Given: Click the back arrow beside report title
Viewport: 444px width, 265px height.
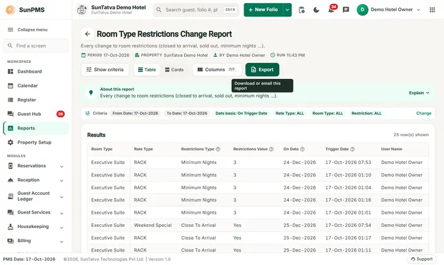Looking at the screenshot, I should coord(88,34).
